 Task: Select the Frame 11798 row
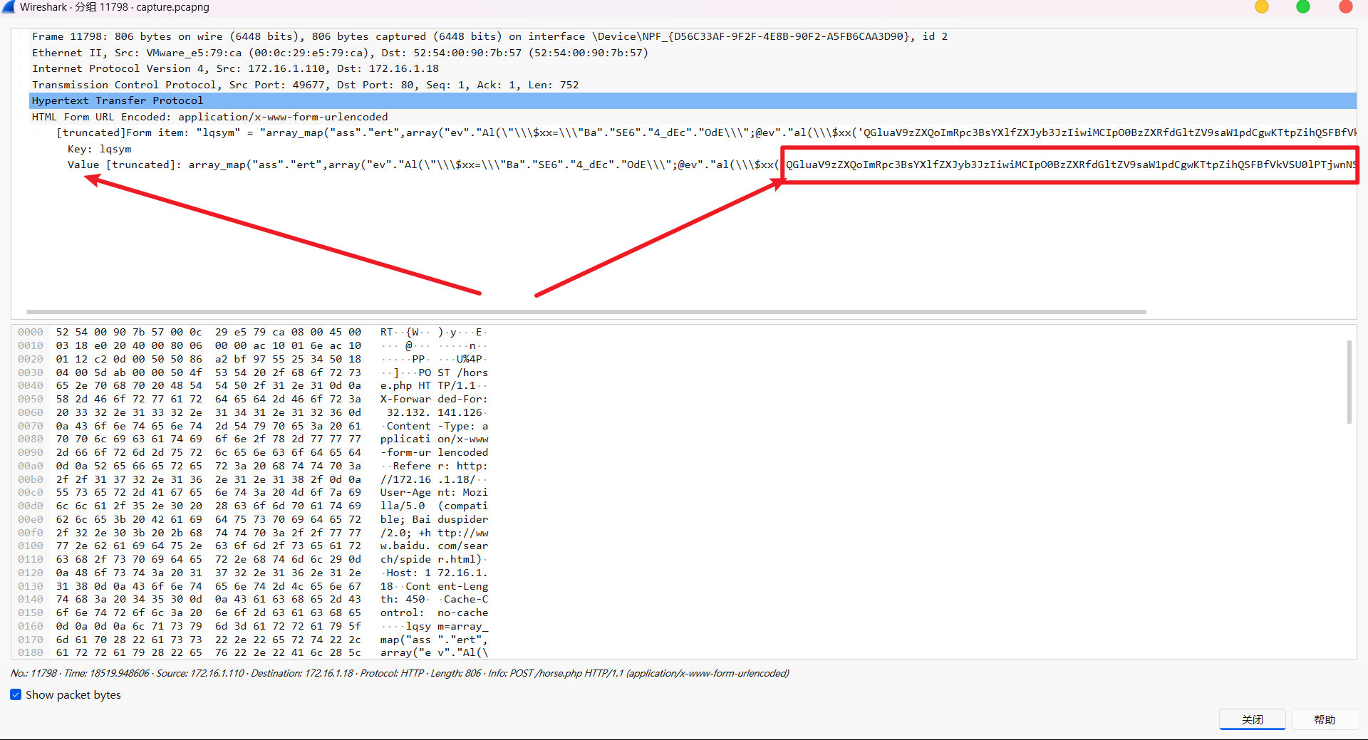(693, 36)
